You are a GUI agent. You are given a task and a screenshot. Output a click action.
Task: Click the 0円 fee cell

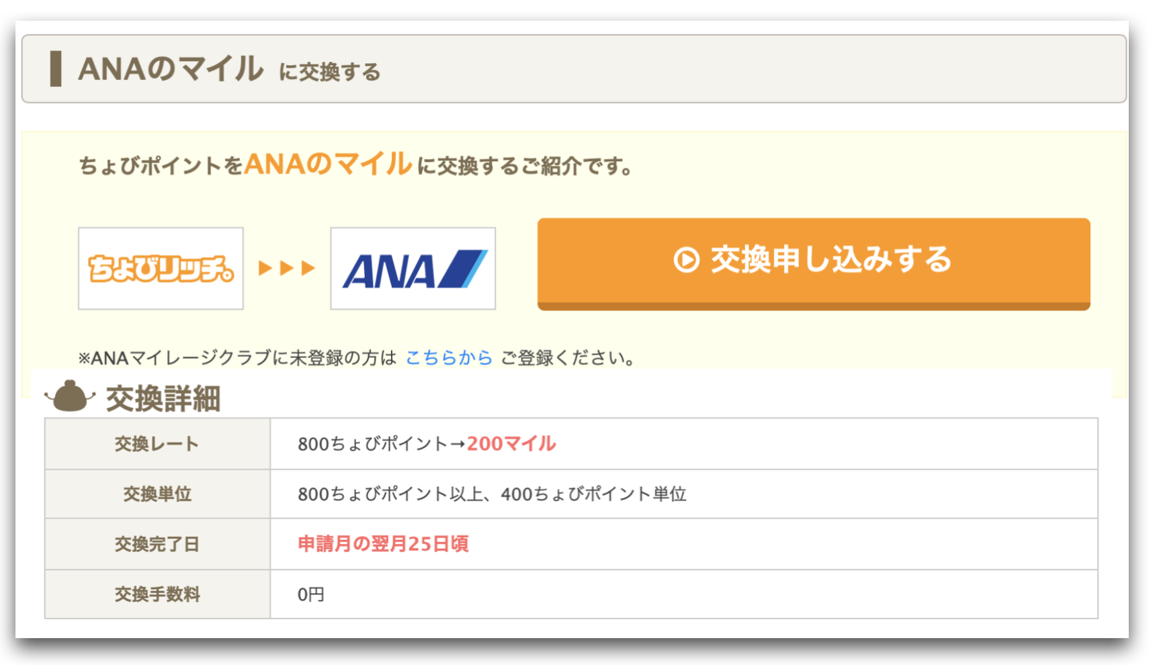pos(684,594)
